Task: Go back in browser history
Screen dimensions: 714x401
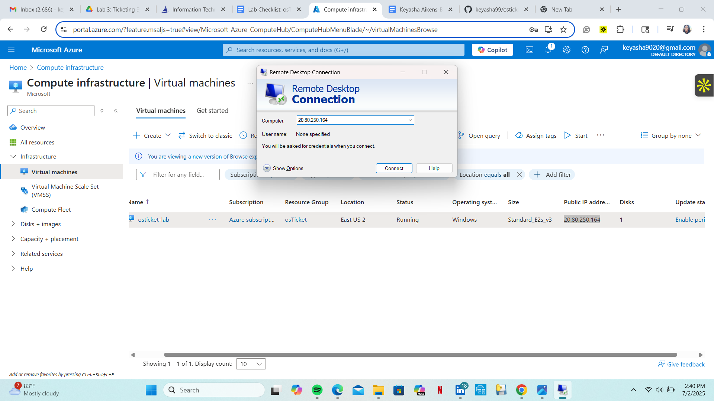Action: 10,29
